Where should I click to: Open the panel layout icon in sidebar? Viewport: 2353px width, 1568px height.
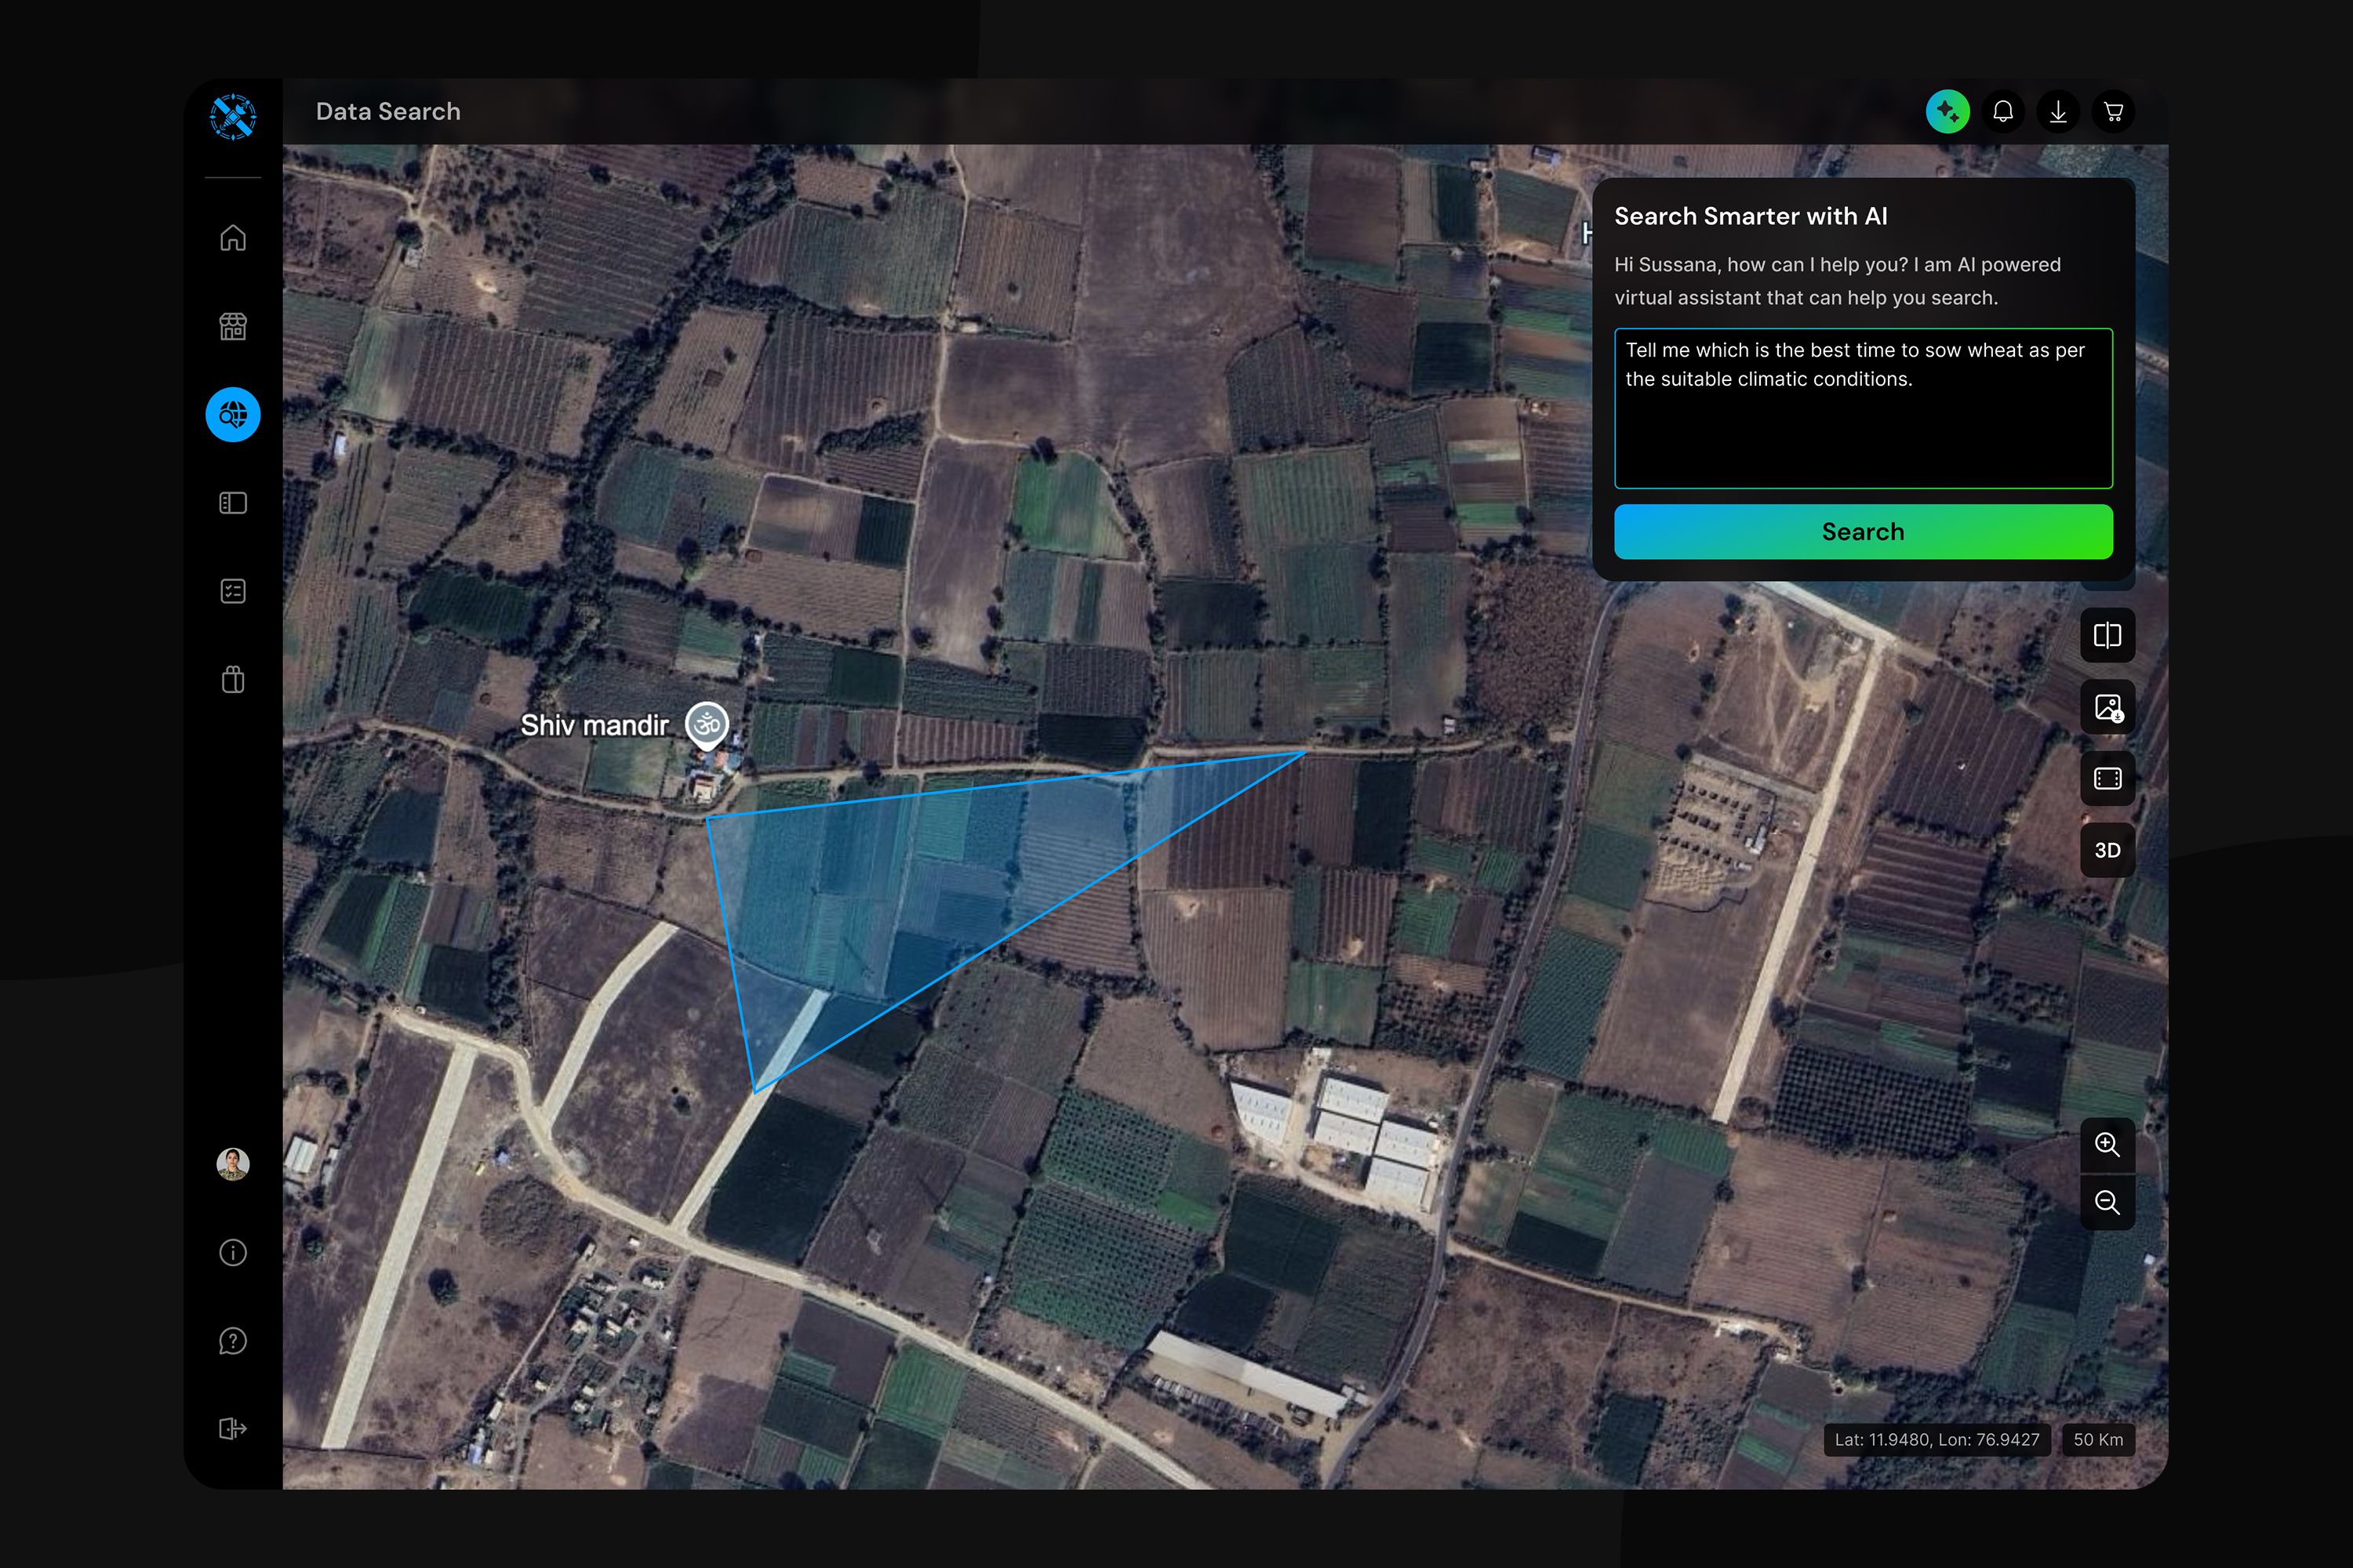pyautogui.click(x=233, y=503)
